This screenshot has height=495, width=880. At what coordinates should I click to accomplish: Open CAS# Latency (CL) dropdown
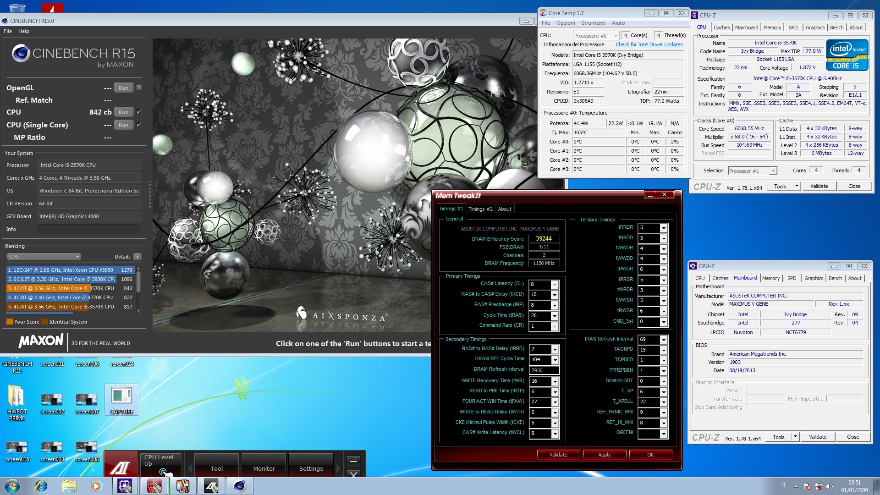click(x=554, y=285)
